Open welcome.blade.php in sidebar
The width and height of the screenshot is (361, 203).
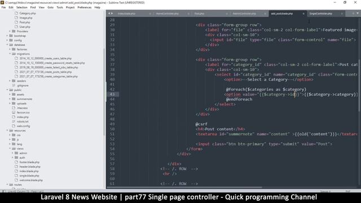tap(31, 180)
